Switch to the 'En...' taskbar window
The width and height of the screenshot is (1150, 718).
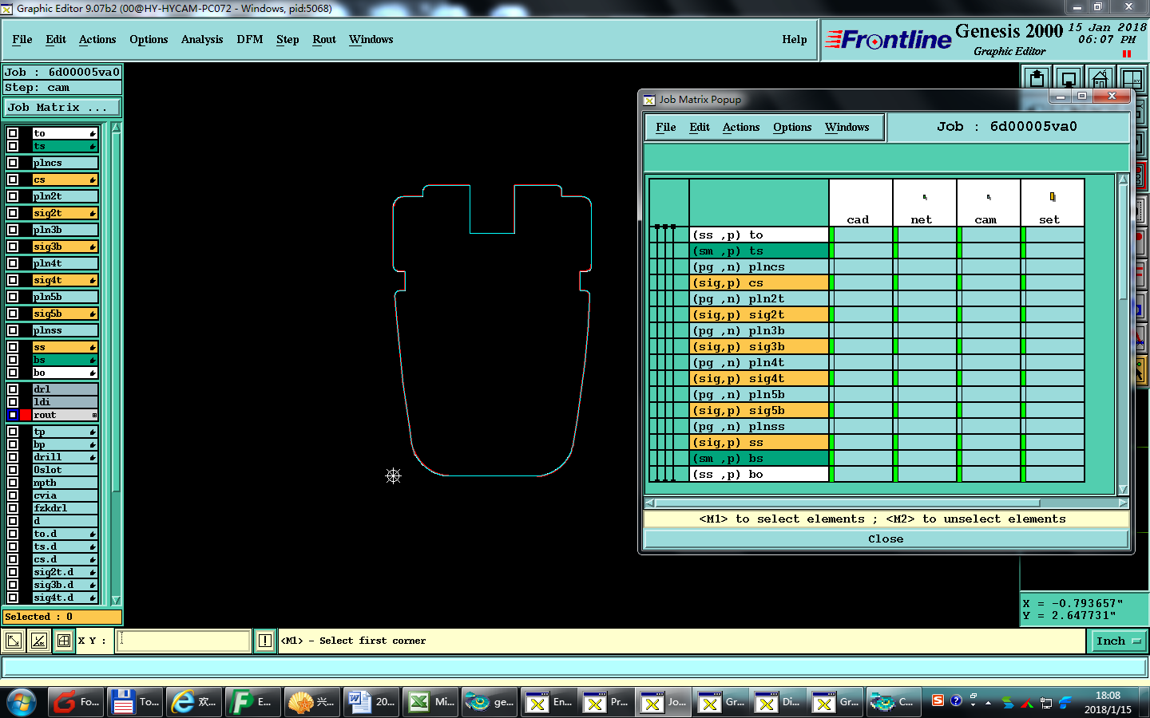547,702
